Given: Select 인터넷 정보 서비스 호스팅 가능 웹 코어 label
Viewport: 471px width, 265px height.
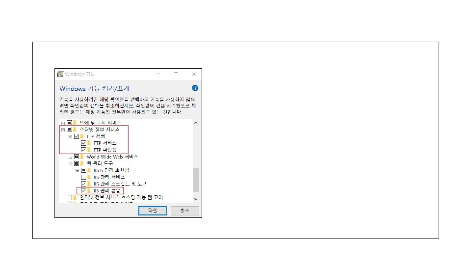Looking at the screenshot, I should 121,197.
